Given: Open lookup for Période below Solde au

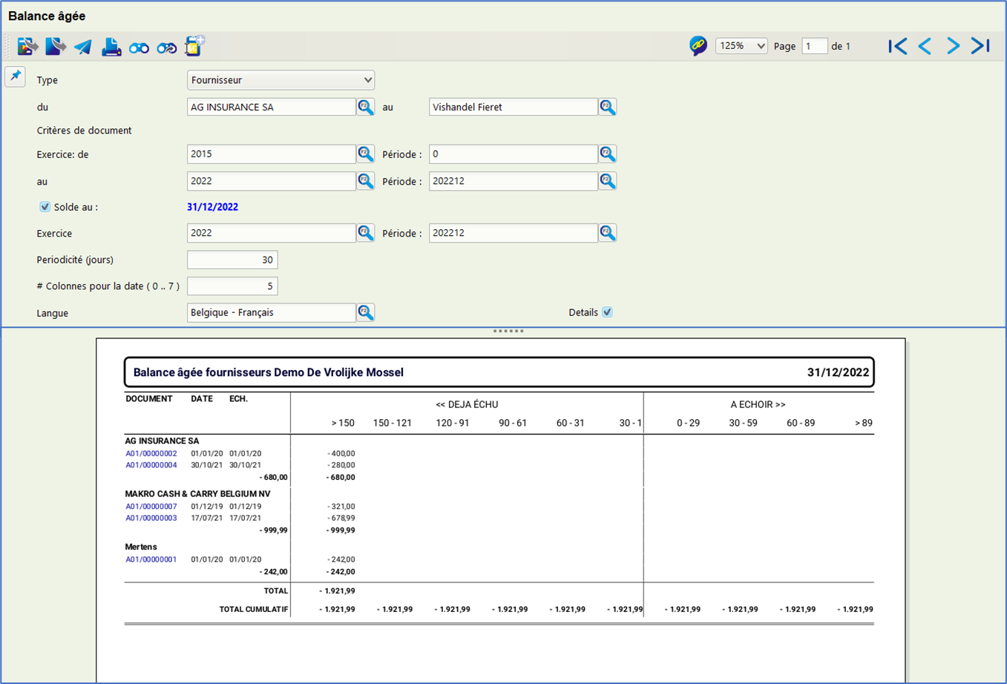Looking at the screenshot, I should point(608,233).
